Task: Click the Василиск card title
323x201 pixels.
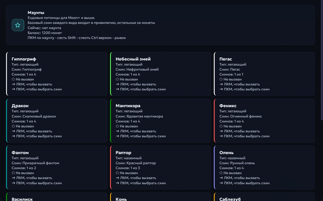Action: 22,199
